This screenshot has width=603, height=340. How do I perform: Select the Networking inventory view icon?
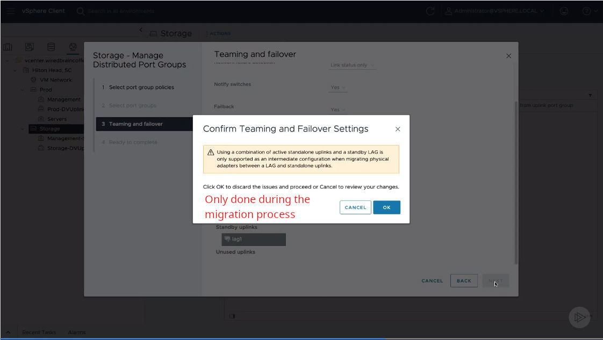[73, 47]
